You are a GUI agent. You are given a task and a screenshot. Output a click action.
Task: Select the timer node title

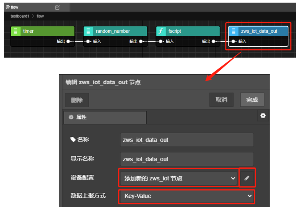coord(28,31)
